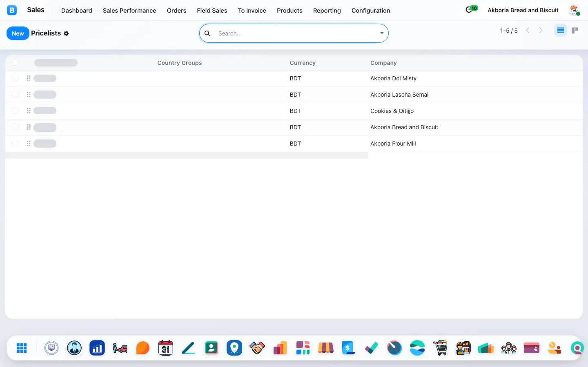
Task: Open the blue bar chart app in dock
Action: [97, 348]
